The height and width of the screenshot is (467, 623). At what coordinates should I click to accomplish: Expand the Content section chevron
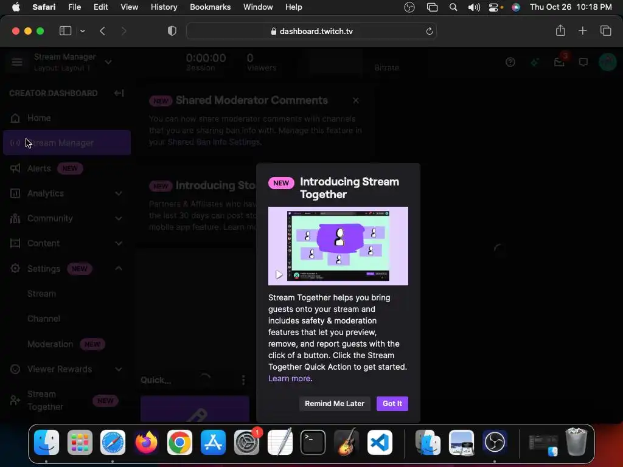(119, 243)
